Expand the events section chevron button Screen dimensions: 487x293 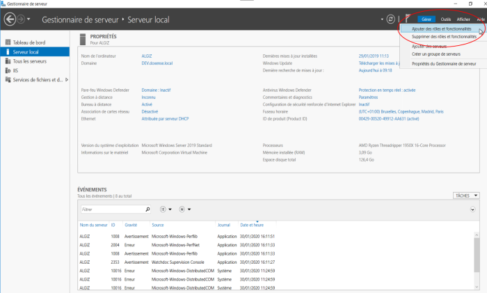click(x=474, y=209)
